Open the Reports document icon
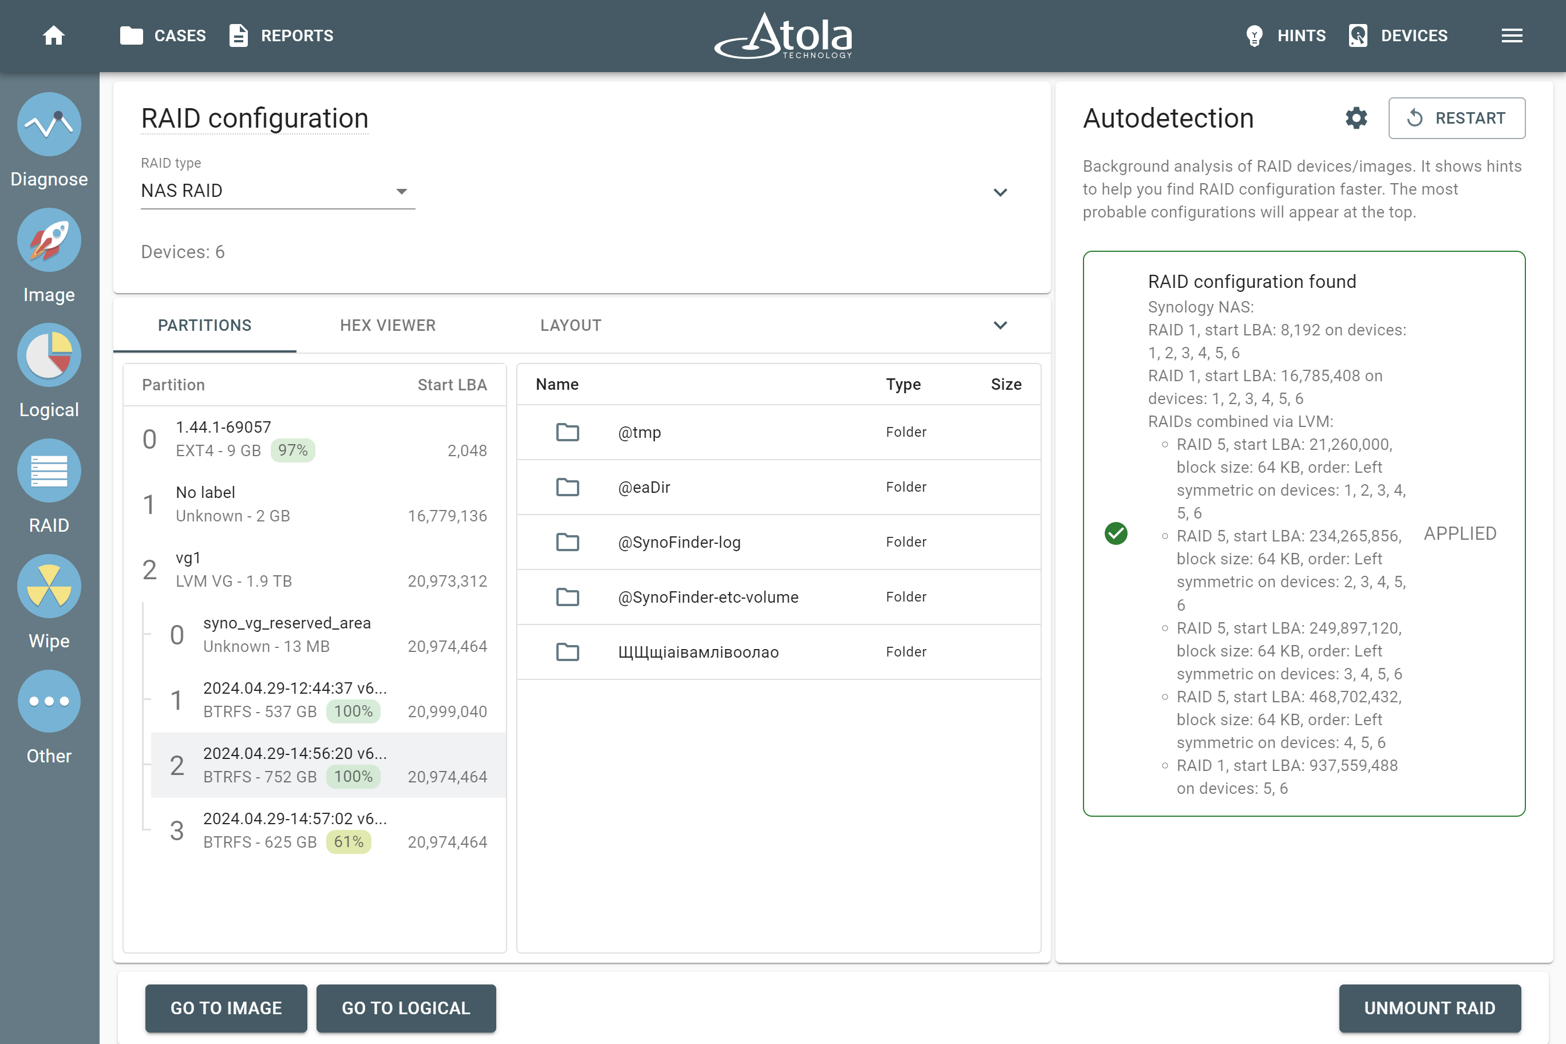The image size is (1566, 1044). (238, 35)
